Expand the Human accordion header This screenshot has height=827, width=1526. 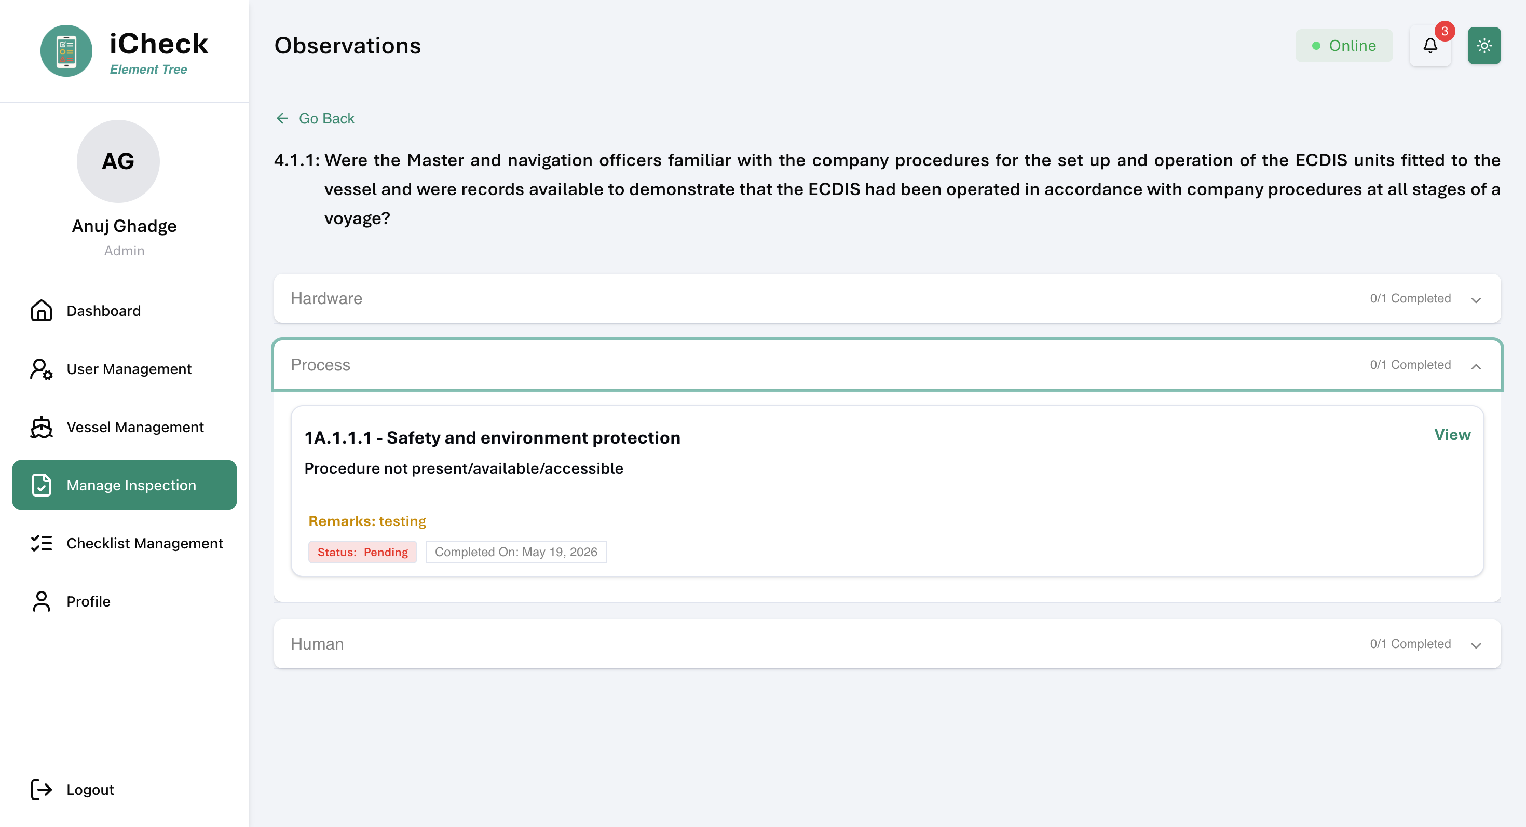887,644
